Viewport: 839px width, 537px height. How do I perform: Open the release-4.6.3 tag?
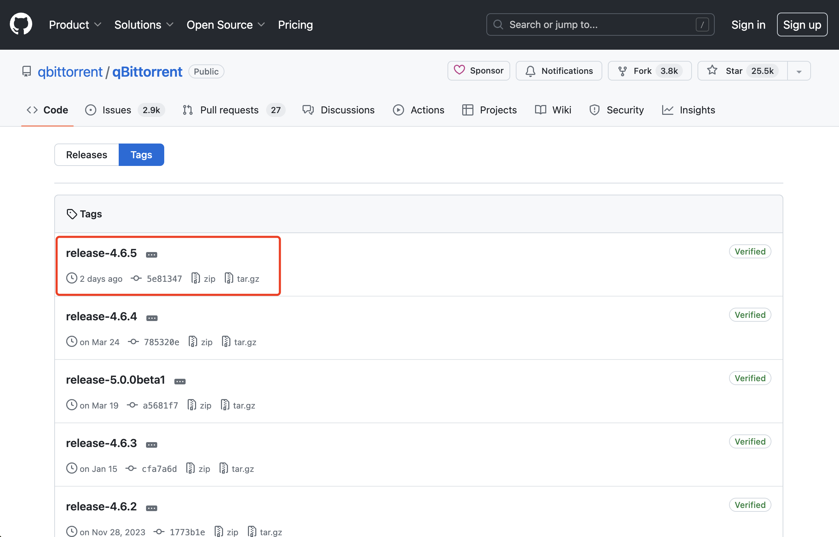pos(101,443)
